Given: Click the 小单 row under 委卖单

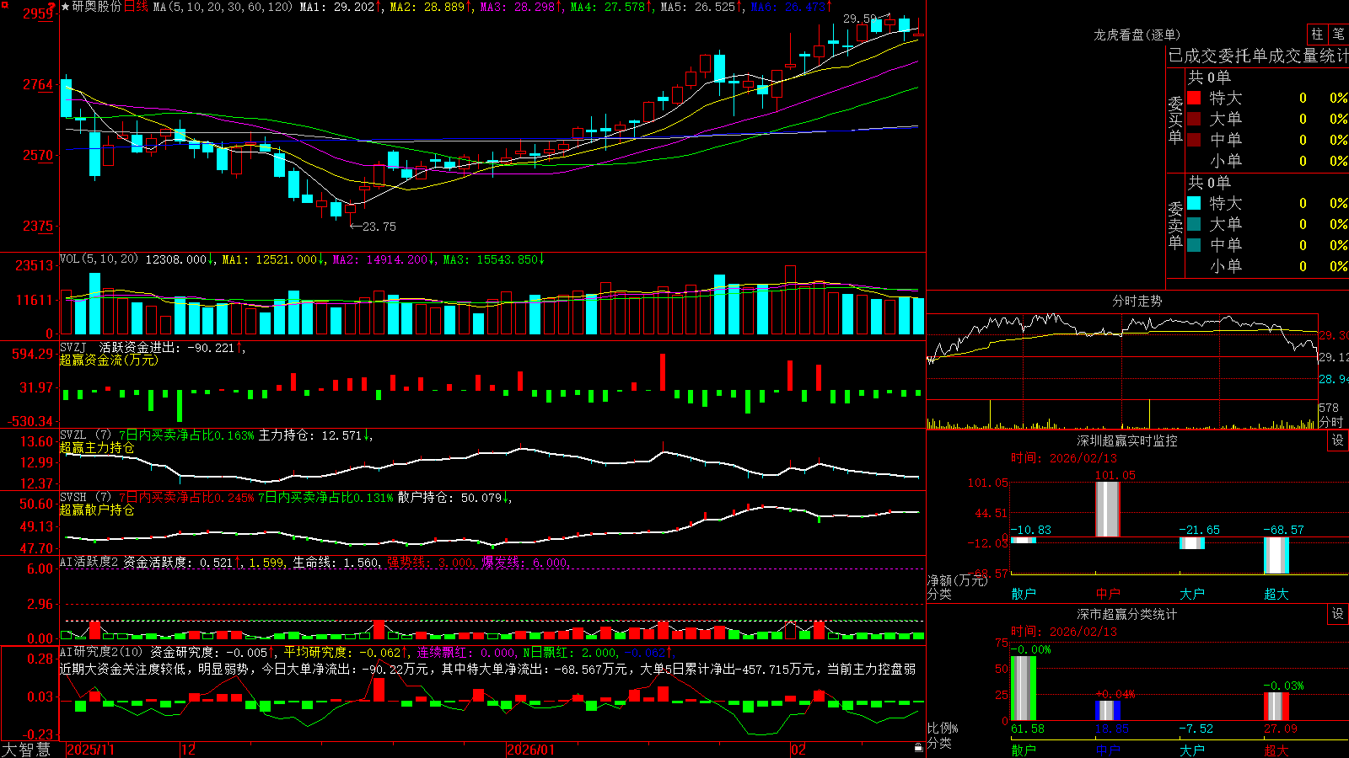Looking at the screenshot, I should [x=1267, y=266].
